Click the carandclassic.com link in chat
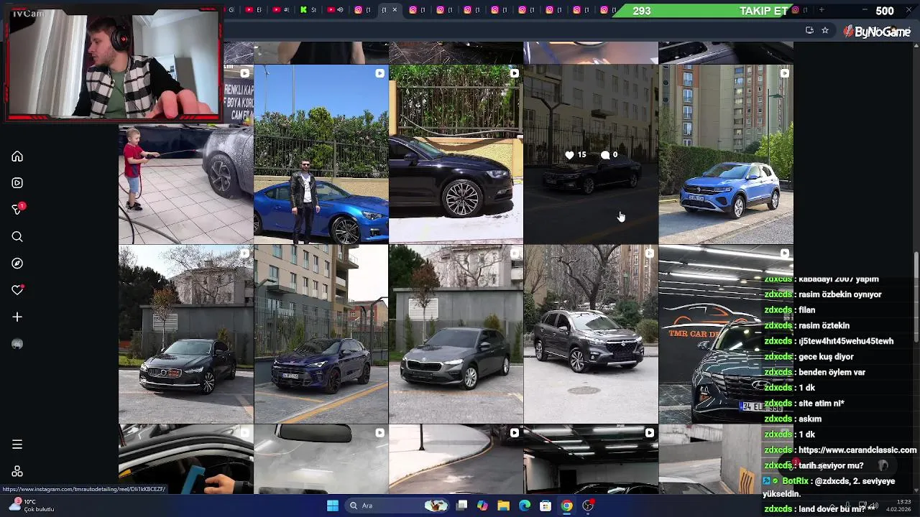The height and width of the screenshot is (517, 920). pos(857,450)
